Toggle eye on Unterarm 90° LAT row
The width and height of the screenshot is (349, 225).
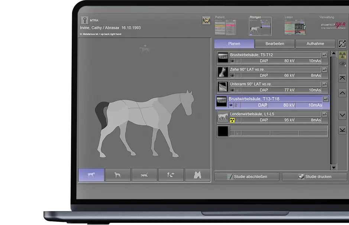[232, 90]
